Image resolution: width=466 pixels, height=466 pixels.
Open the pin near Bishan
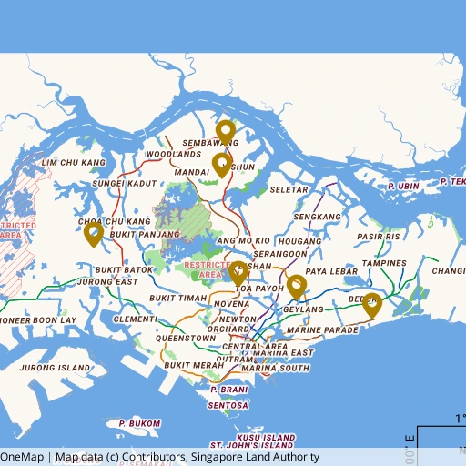point(238,274)
